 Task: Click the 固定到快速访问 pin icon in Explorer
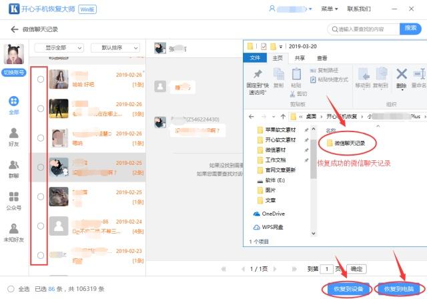[258, 74]
